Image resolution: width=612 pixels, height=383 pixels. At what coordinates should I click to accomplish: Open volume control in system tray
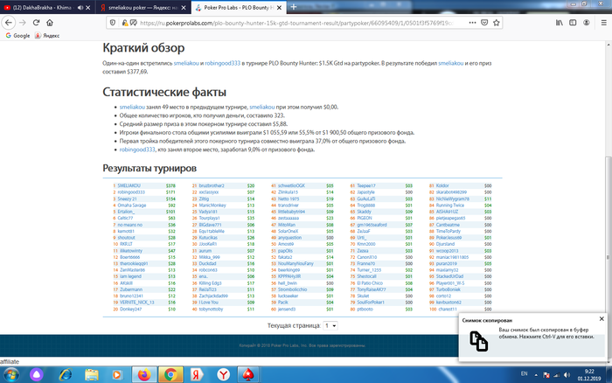tap(567, 375)
